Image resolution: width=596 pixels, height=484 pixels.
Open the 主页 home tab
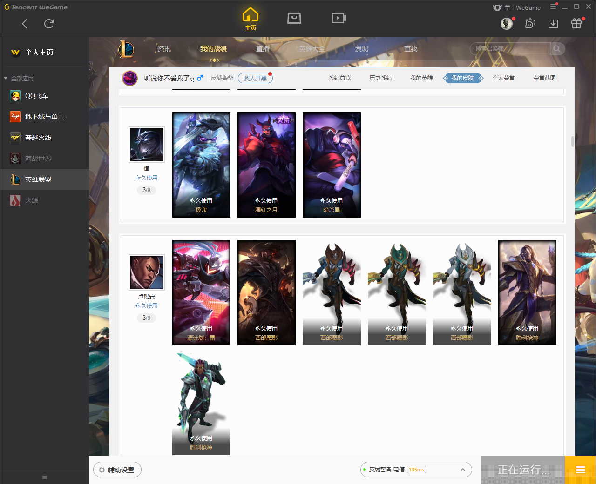click(x=251, y=19)
